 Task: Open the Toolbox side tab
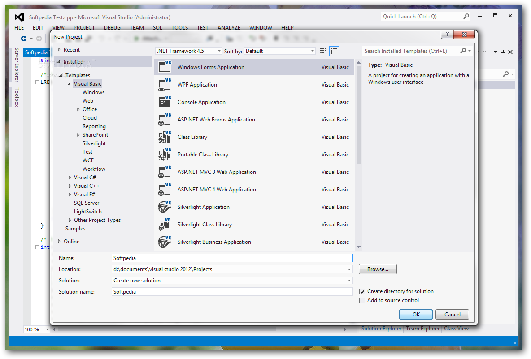(x=17, y=97)
